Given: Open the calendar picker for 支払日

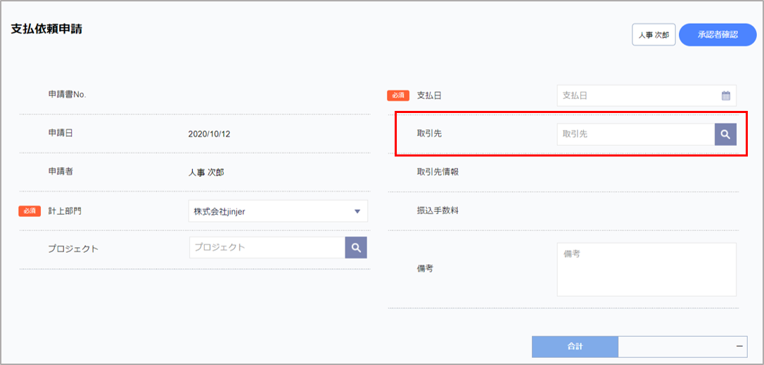Looking at the screenshot, I should [725, 96].
